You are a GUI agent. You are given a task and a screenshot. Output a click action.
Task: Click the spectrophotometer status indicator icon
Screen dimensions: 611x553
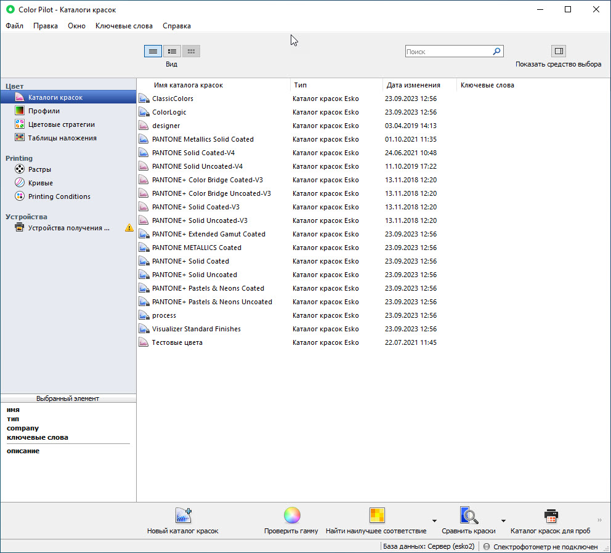487,546
